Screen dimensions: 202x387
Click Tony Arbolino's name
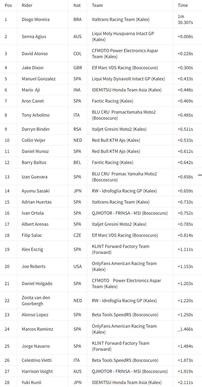click(36, 115)
